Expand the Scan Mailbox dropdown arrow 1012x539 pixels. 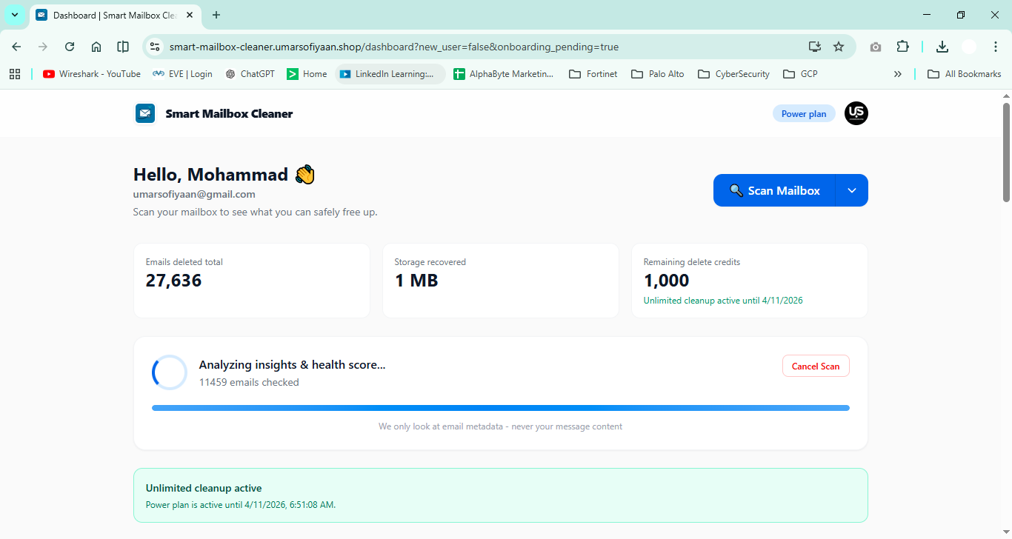tap(852, 190)
